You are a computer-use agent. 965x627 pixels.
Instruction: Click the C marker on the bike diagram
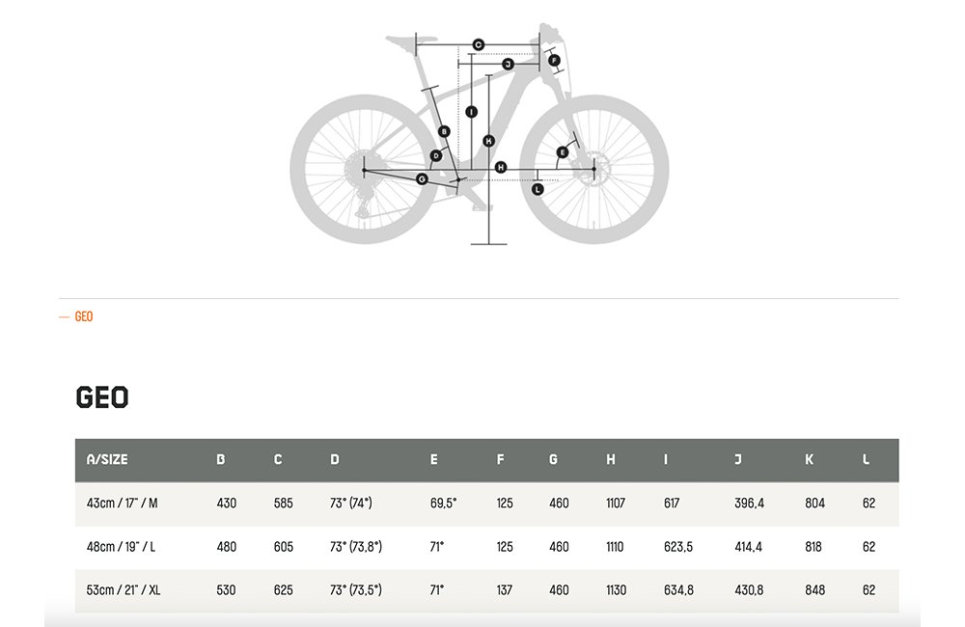[479, 45]
